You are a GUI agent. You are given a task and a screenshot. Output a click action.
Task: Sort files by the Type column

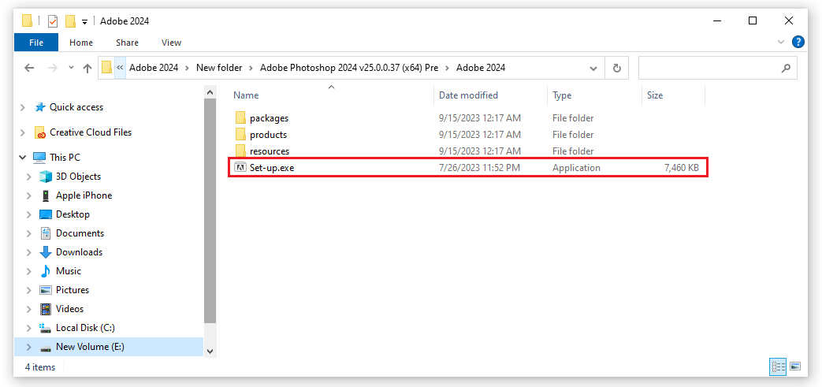click(x=562, y=95)
